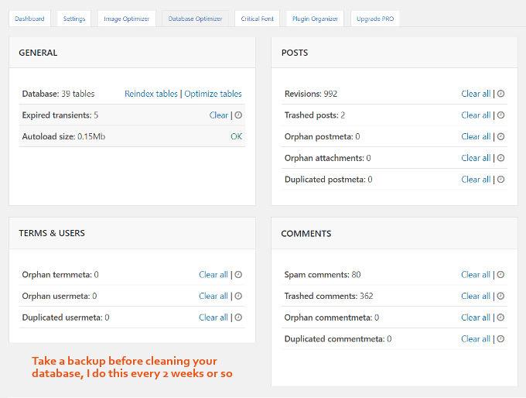Image resolution: width=526 pixels, height=398 pixels.
Task: Click the GENERAL panel heading
Action: [x=38, y=53]
